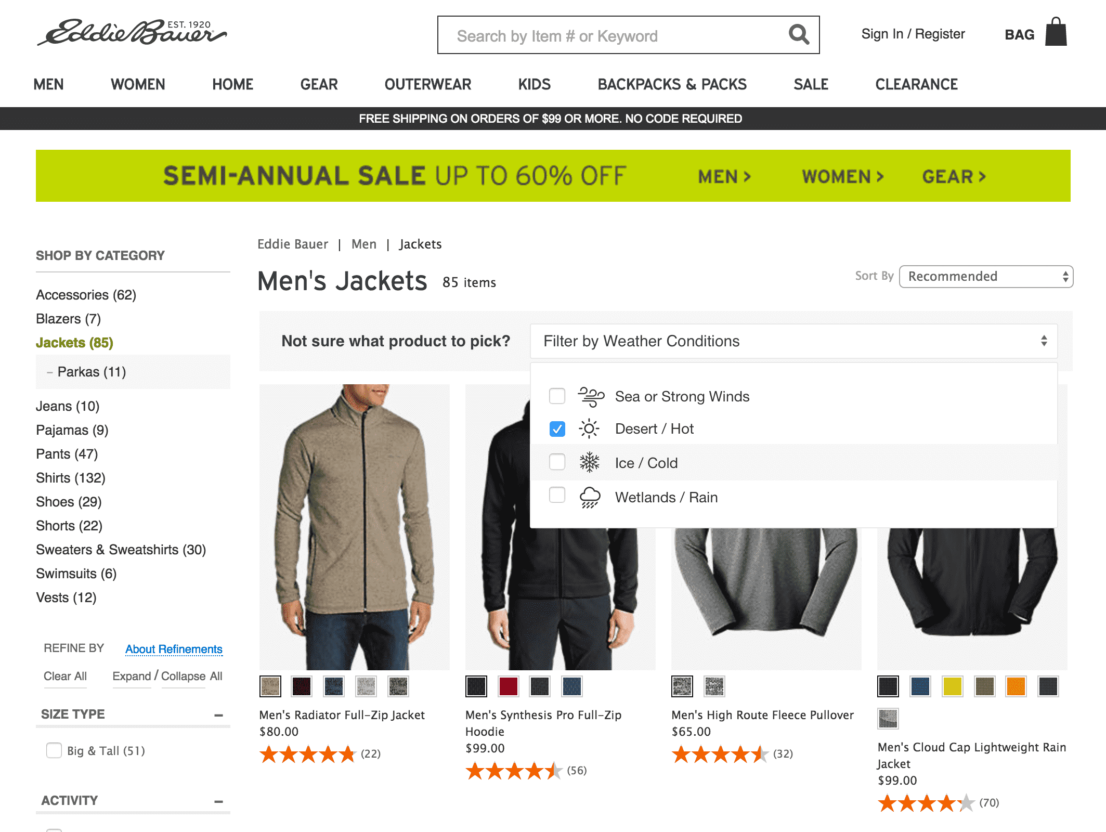Open the Sort By Recommended dropdown

pos(985,276)
